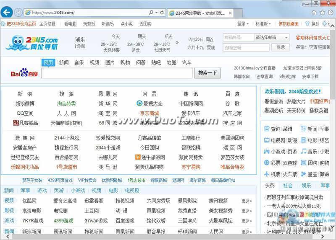Viewport: 336px width, 240px height.
Task: Expand the 标准版 version dropdown
Action: [263, 24]
